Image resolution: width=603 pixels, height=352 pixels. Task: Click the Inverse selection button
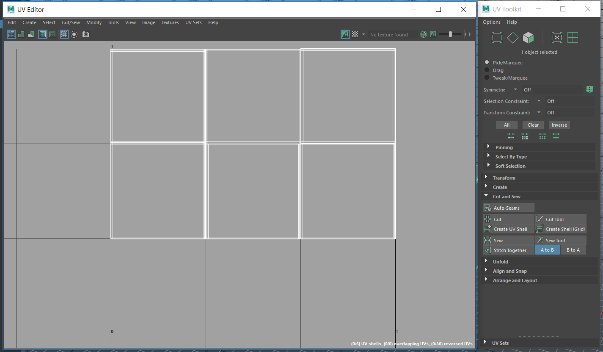(x=559, y=125)
